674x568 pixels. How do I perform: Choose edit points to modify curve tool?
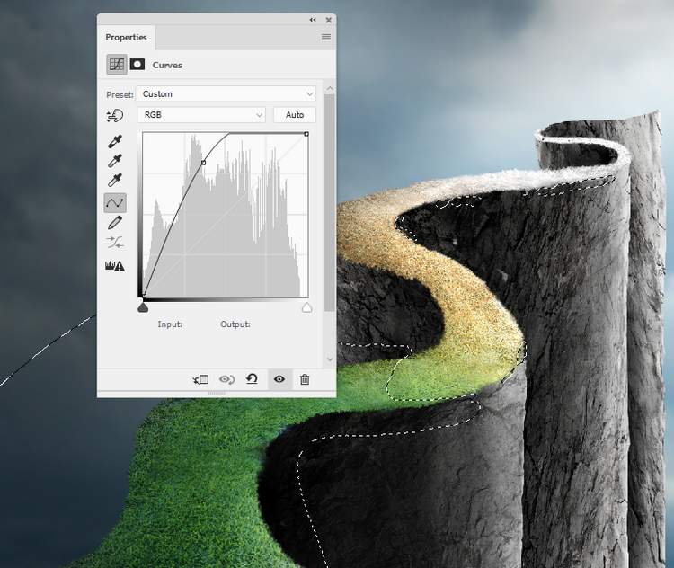coord(115,202)
